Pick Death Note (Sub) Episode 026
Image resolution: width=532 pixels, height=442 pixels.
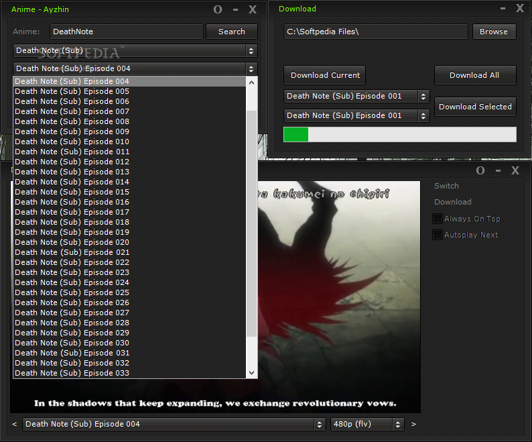tap(129, 302)
